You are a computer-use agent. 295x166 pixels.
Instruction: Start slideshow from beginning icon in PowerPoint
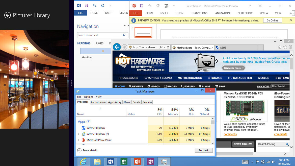(x=166, y=6)
